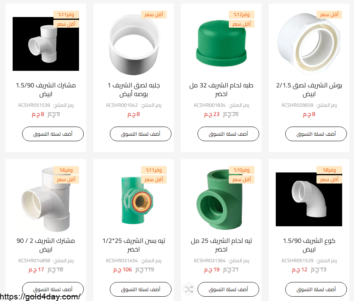The width and height of the screenshot is (354, 301).
Task: Add مشترك الشريف 2 / 90 to cart
Action: 53,289
